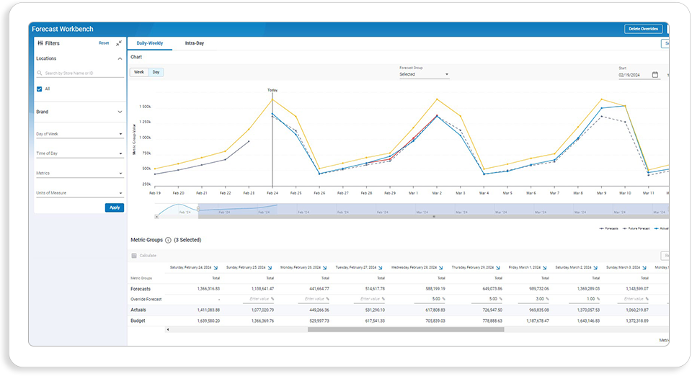The width and height of the screenshot is (692, 389).
Task: Open the Day of Week dropdown
Action: click(79, 134)
